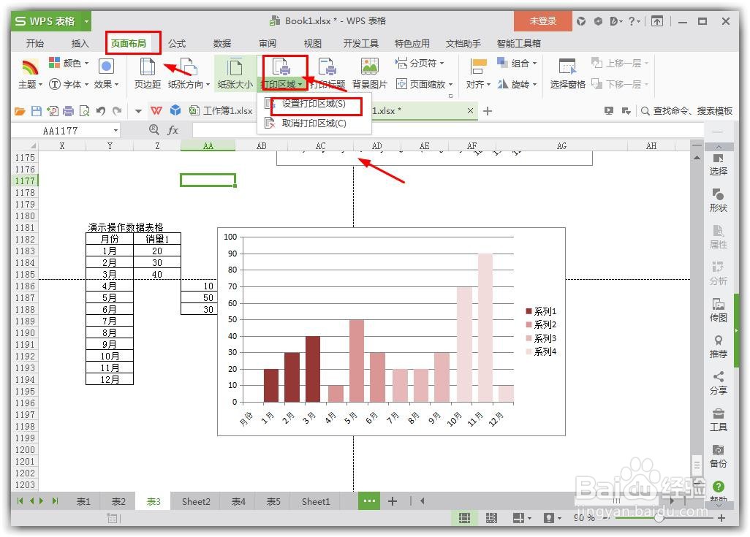
Task: Click the search commands box (查找命令)
Action: tap(687, 111)
